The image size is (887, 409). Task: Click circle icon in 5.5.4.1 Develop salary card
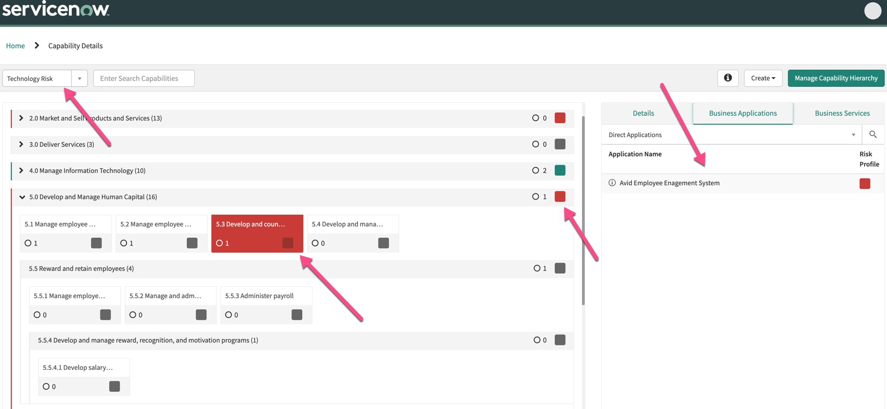(x=46, y=387)
